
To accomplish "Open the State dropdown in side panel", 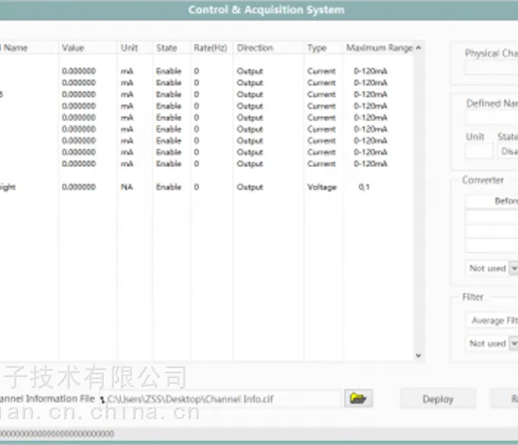I will click(509, 151).
